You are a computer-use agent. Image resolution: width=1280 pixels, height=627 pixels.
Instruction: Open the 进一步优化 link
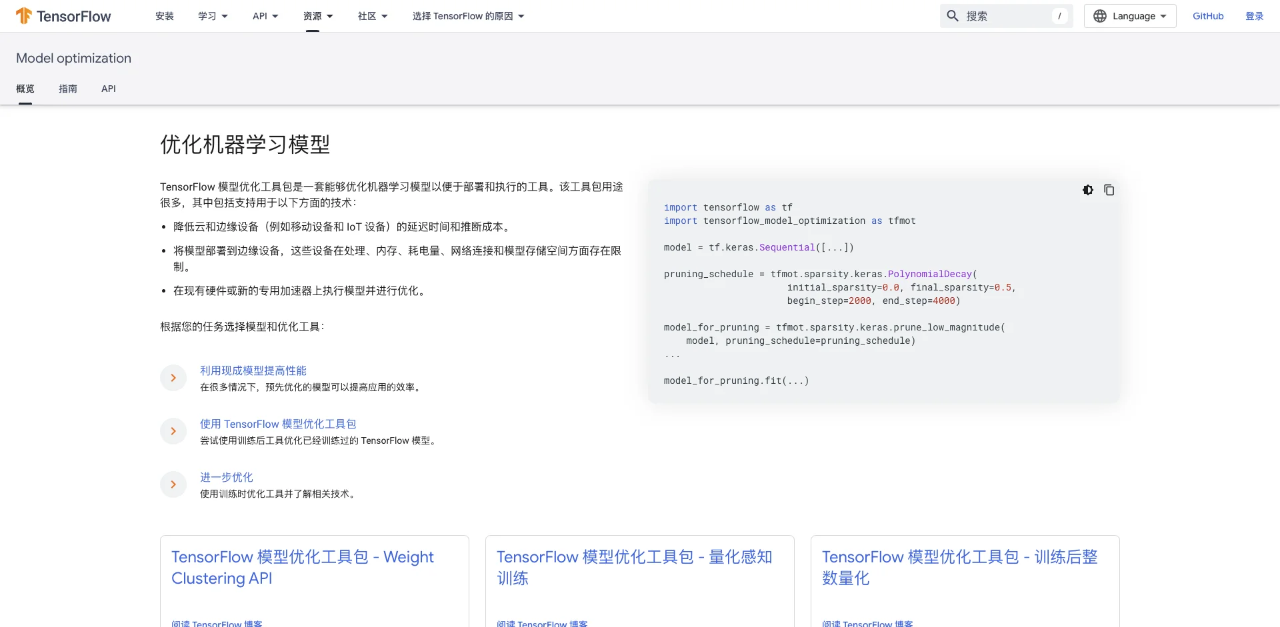coord(227,477)
